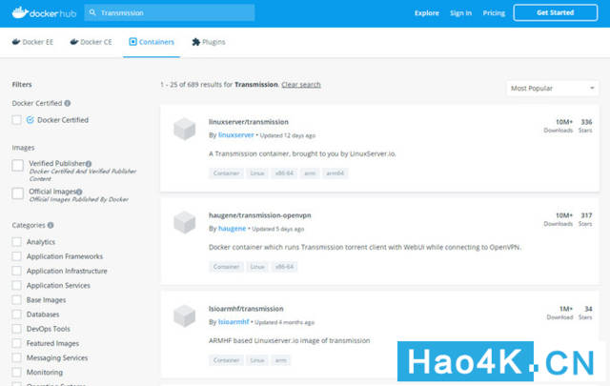Viewport: 610px width, 386px height.
Task: Click the Categories info icon
Action: [51, 225]
